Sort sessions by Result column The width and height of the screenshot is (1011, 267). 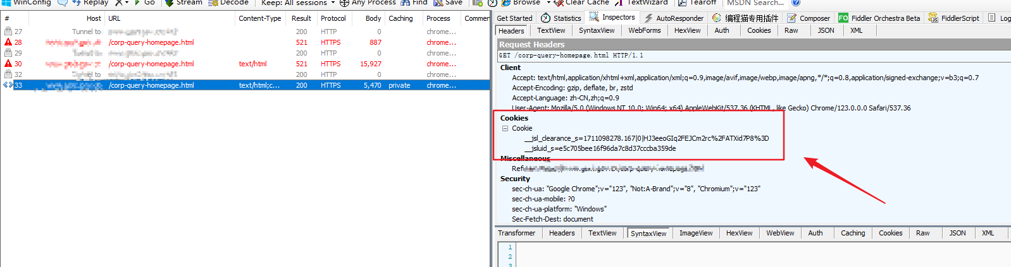click(301, 18)
